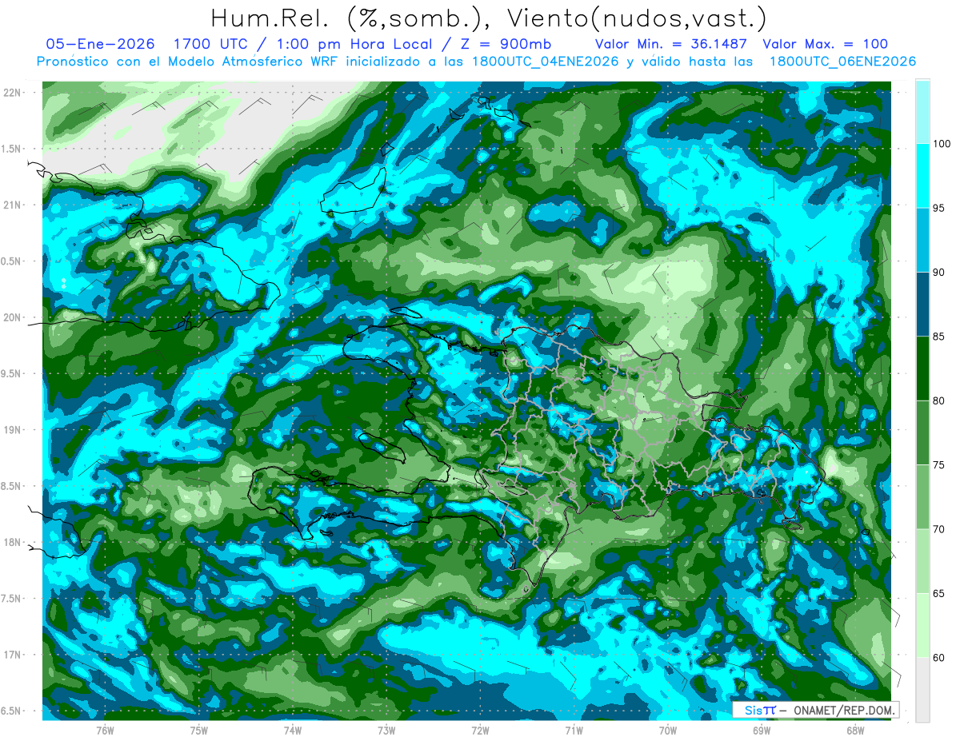The width and height of the screenshot is (960, 741).
Task: Click the '69W' longitude label
Action: (x=762, y=730)
